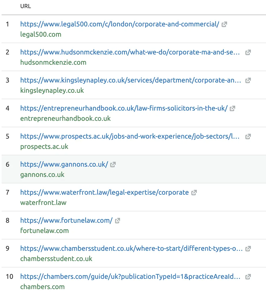Open the chambers.com guide URL

click(130, 276)
